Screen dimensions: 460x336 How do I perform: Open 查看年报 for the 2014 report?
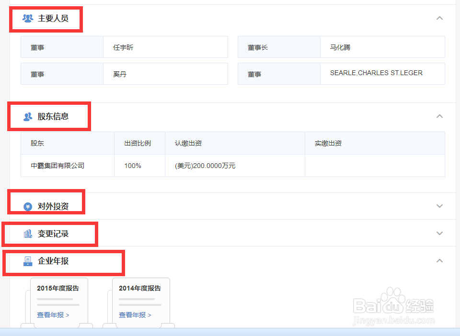coord(132,314)
